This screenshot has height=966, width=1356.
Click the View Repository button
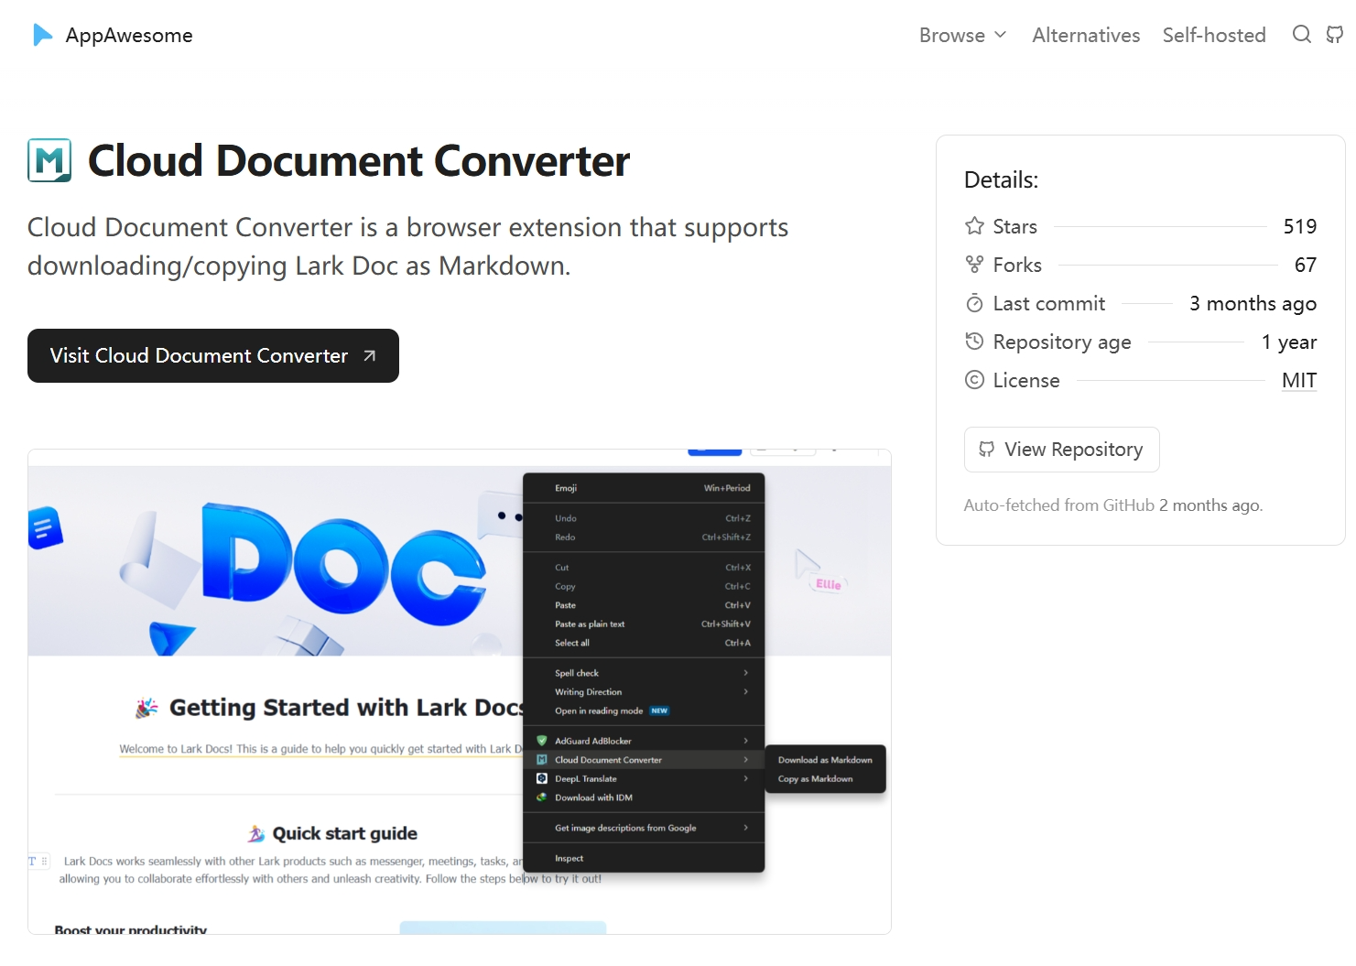(1062, 450)
